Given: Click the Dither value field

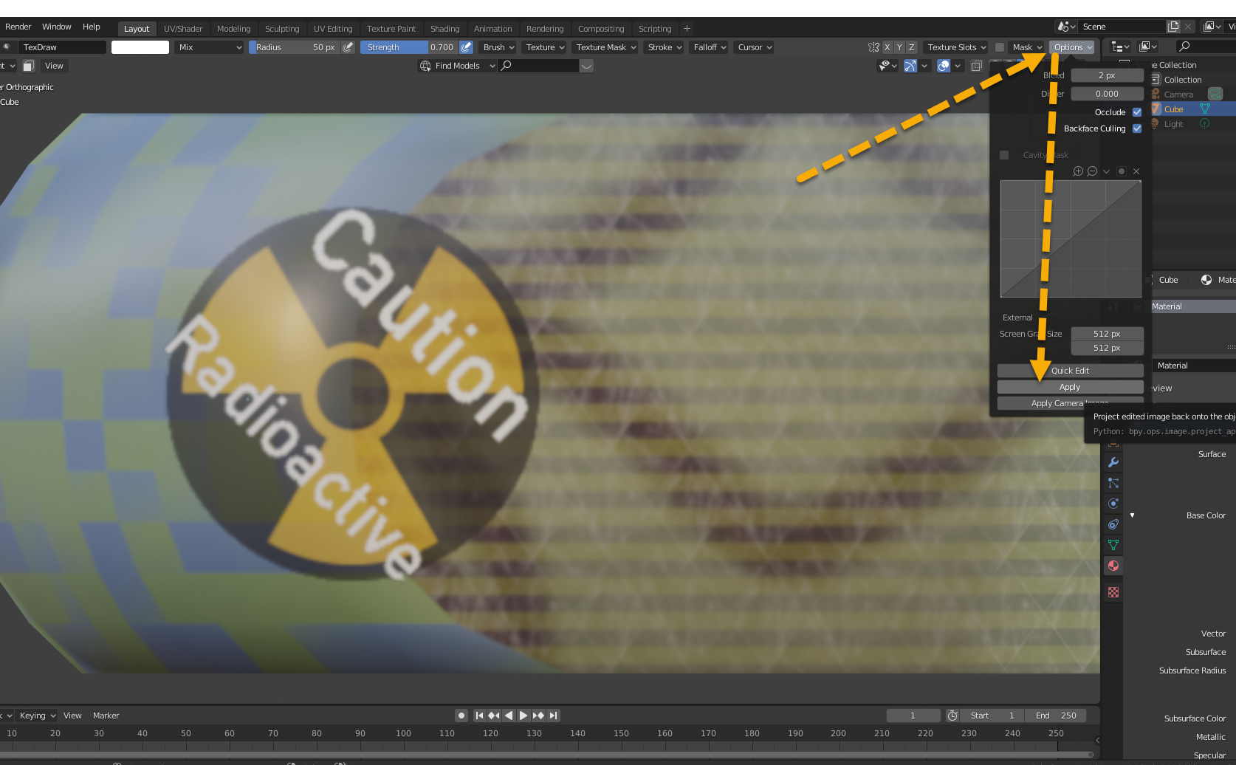Looking at the screenshot, I should point(1107,94).
